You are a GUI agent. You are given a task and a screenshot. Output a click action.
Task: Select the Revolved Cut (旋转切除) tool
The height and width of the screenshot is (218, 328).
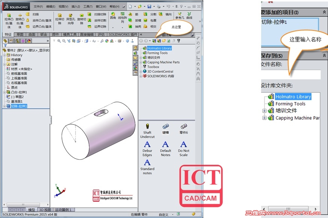(82, 19)
